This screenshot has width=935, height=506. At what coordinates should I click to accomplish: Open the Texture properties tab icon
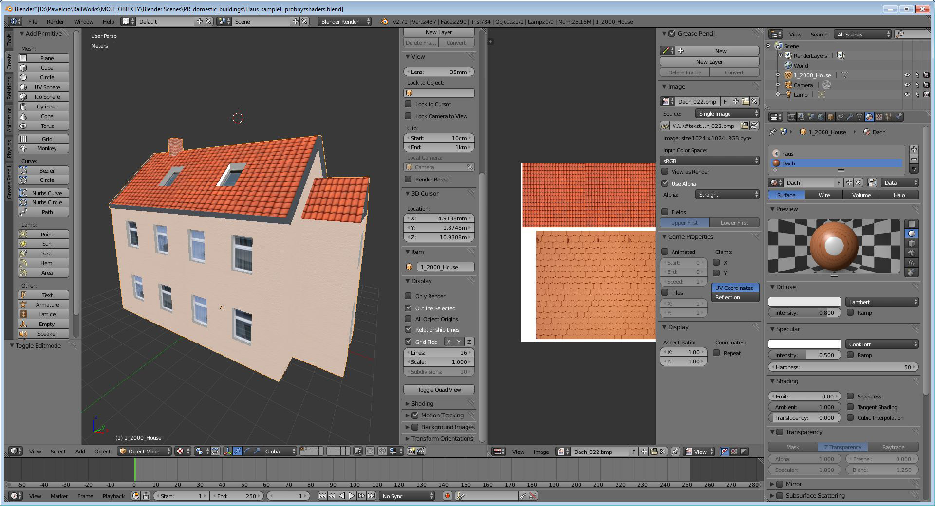click(879, 117)
